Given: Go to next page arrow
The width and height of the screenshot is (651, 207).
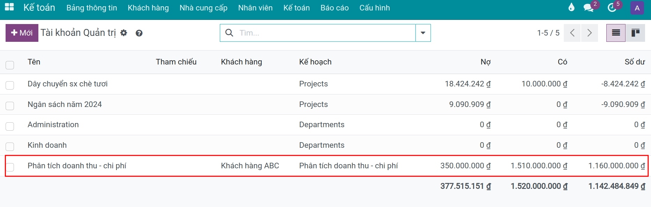Looking at the screenshot, I should tap(590, 33).
